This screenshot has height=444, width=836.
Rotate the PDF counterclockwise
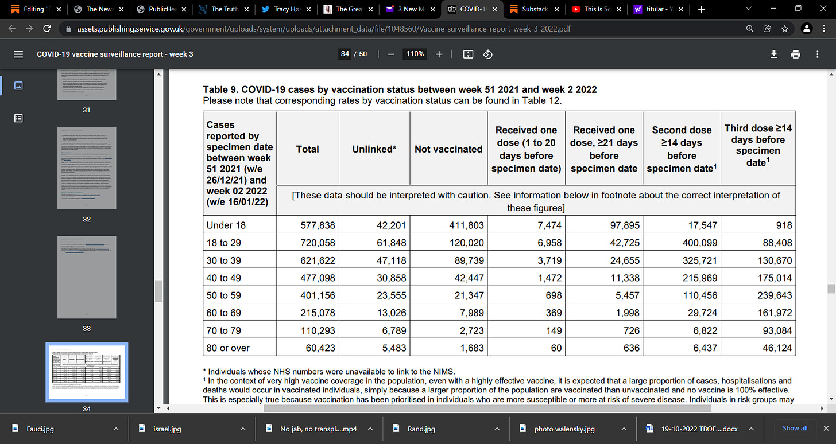tap(487, 54)
